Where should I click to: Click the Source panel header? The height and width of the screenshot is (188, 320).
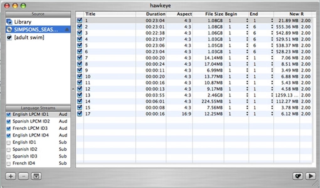pos(38,14)
